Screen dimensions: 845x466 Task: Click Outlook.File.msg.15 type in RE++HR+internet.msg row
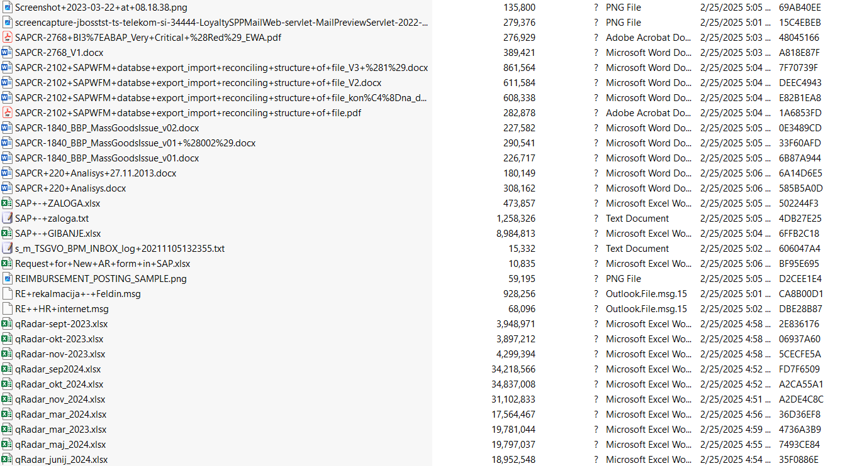pos(646,309)
